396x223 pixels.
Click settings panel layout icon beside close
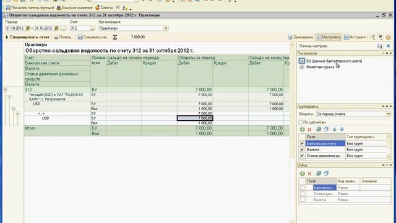pos(379,46)
